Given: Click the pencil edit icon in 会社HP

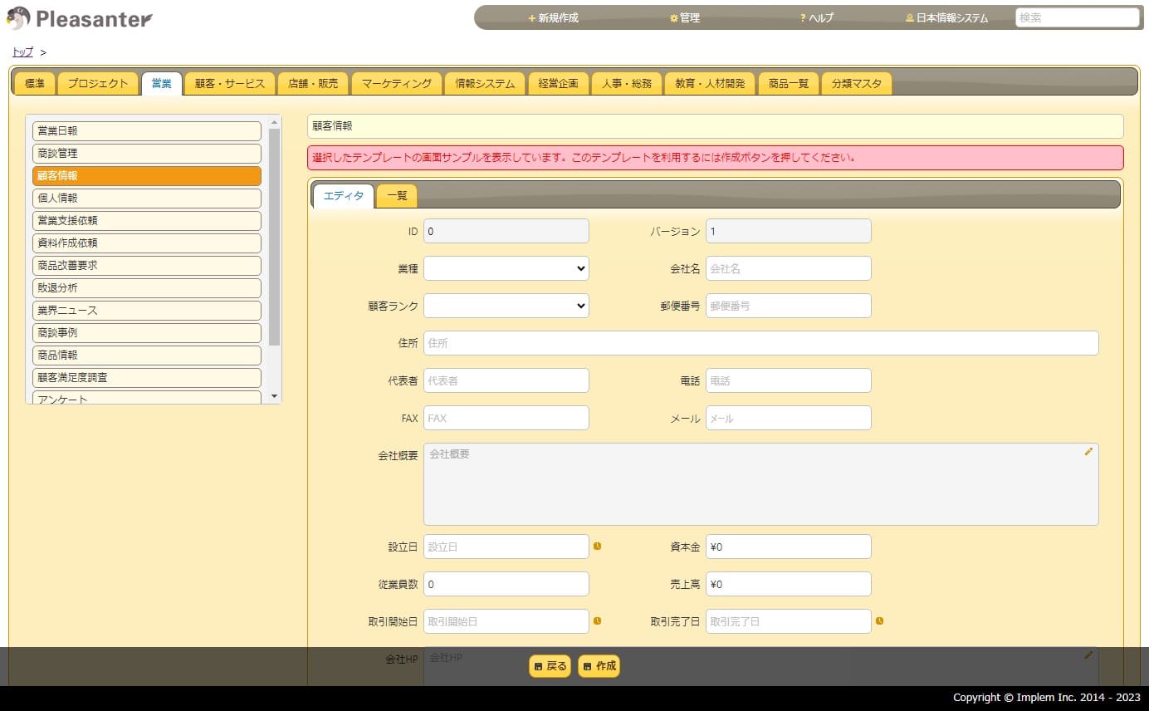Looking at the screenshot, I should tap(1088, 655).
